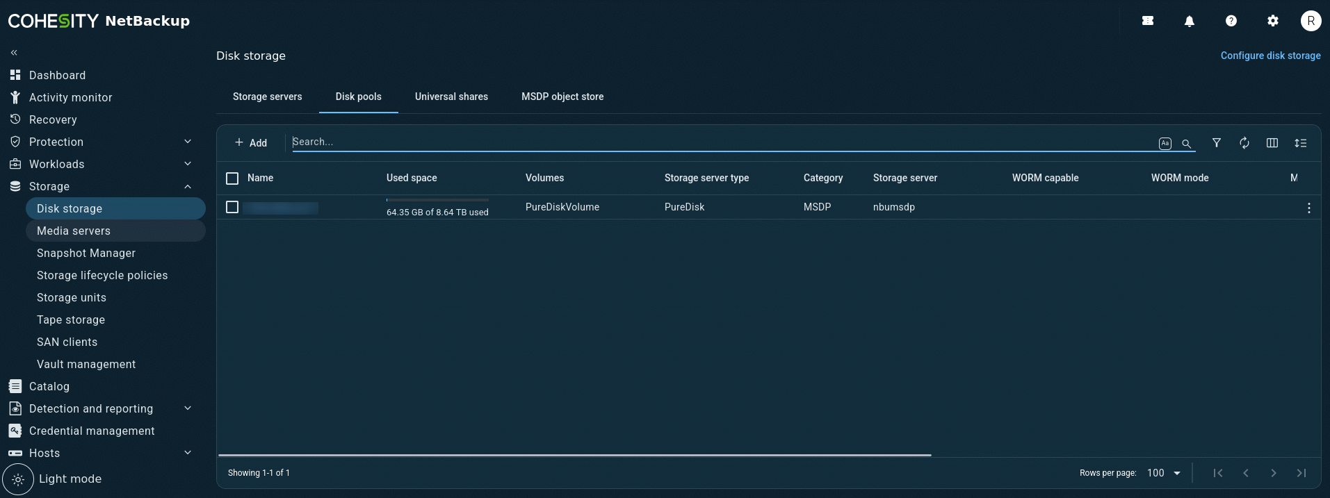
Task: Click the horizontal table scrollbar
Action: pos(575,455)
